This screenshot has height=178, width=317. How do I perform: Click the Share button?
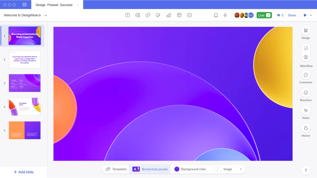[292, 15]
